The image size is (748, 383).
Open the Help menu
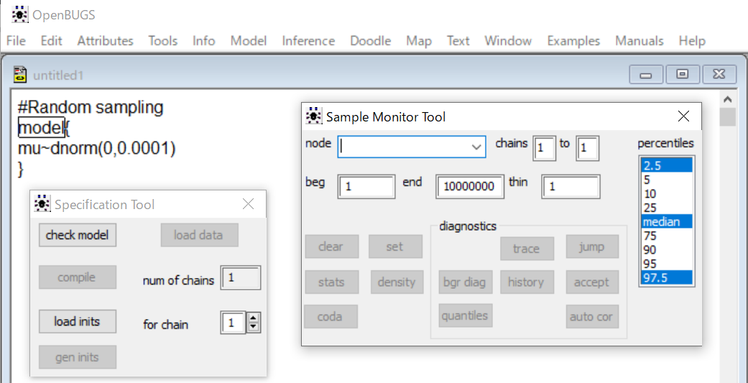[692, 41]
